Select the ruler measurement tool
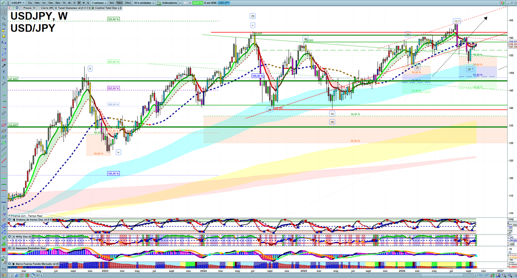 [x=4, y=113]
